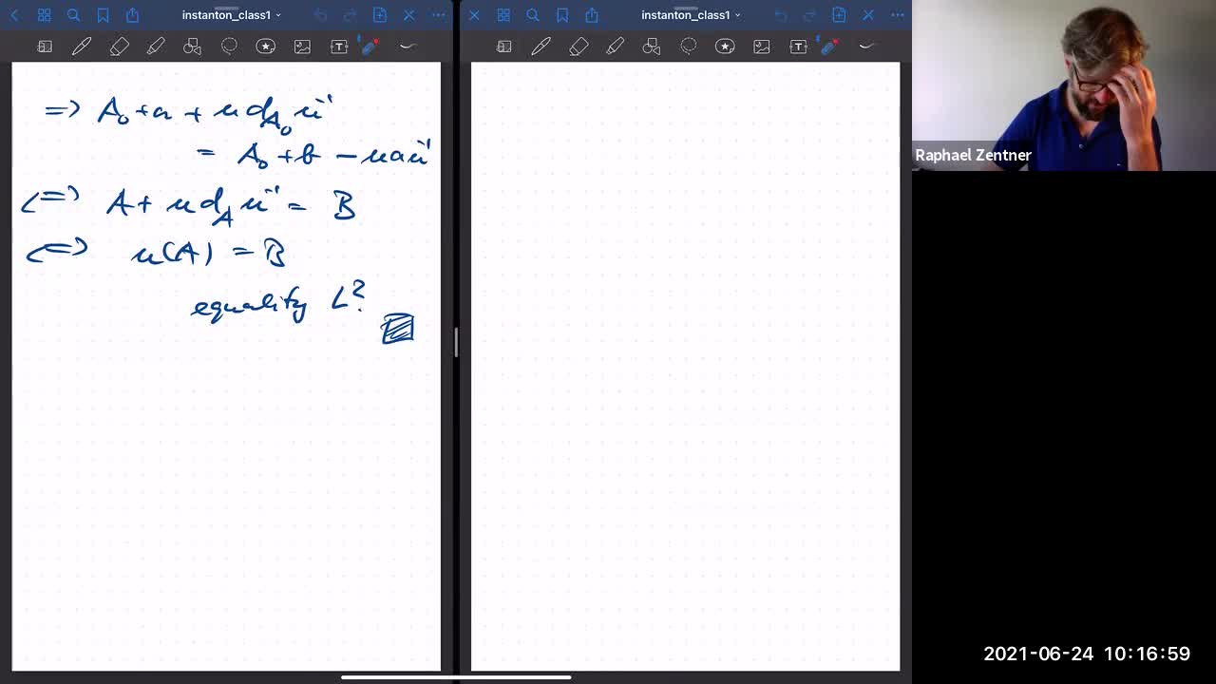Select the Laser pointer in right pane
The width and height of the screenshot is (1216, 684).
[830, 46]
